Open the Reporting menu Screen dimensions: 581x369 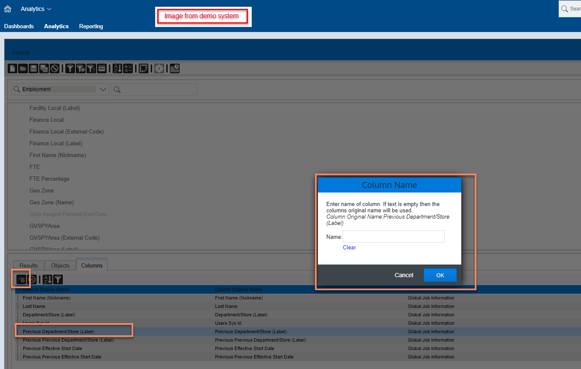[x=91, y=26]
